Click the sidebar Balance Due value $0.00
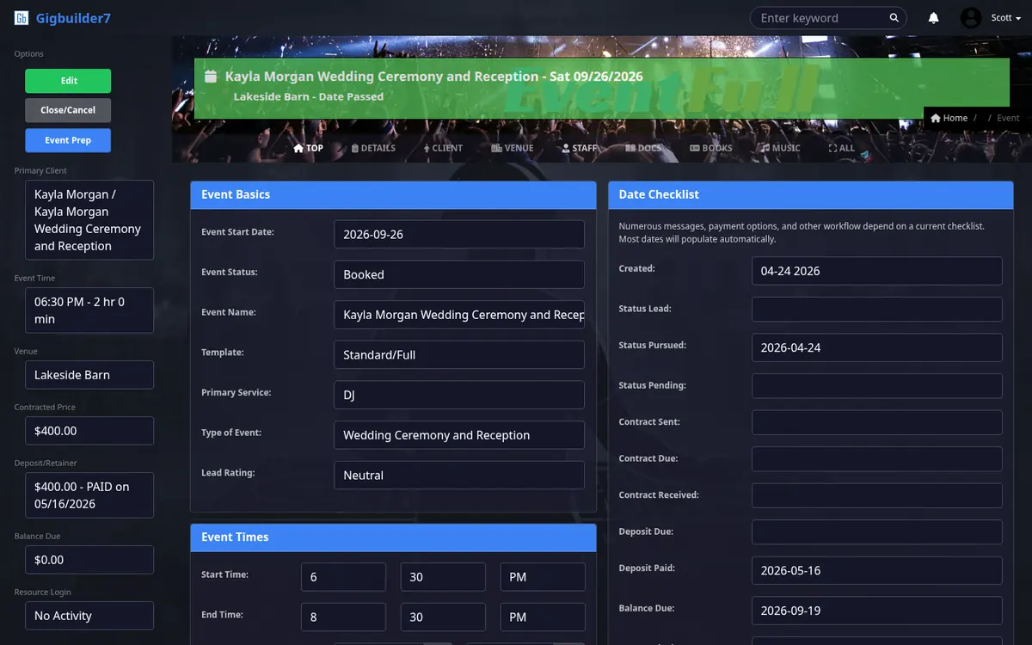 coord(89,560)
